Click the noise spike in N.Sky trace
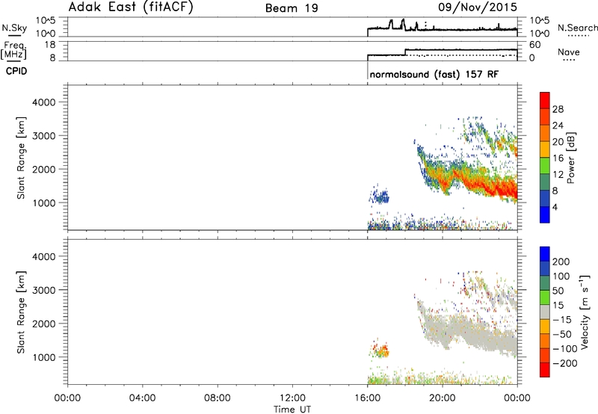Screen dimensions: 598x414 pos(403,24)
